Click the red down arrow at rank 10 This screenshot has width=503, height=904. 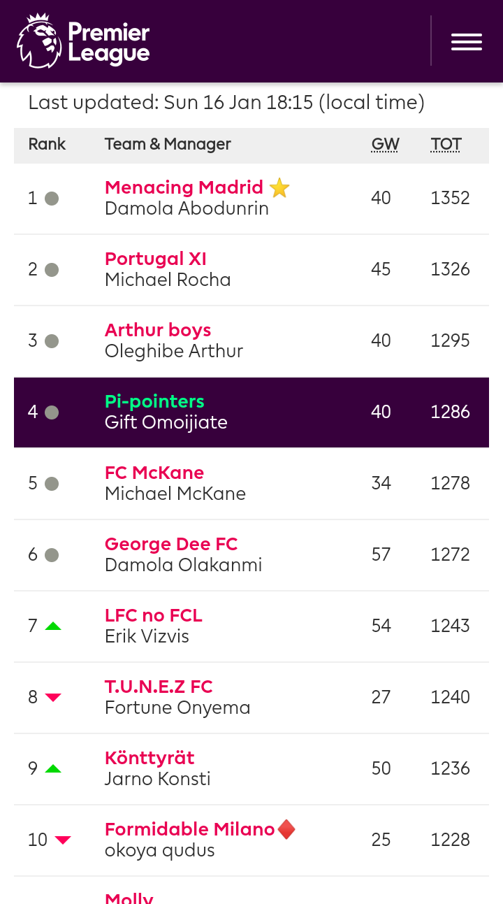(63, 840)
